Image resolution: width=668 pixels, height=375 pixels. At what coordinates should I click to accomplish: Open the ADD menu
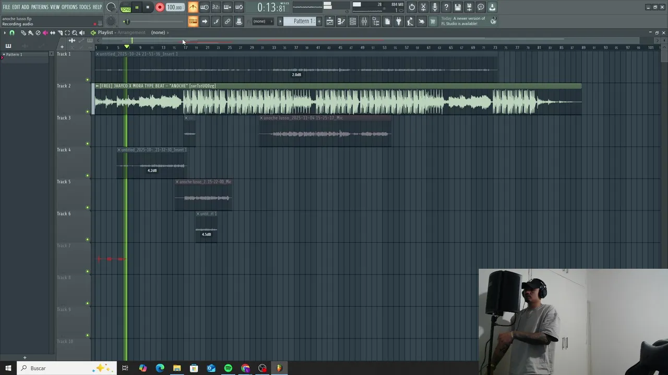tap(25, 7)
